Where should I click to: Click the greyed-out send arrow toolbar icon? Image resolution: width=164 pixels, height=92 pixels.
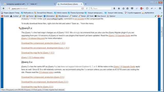(x=137, y=8)
